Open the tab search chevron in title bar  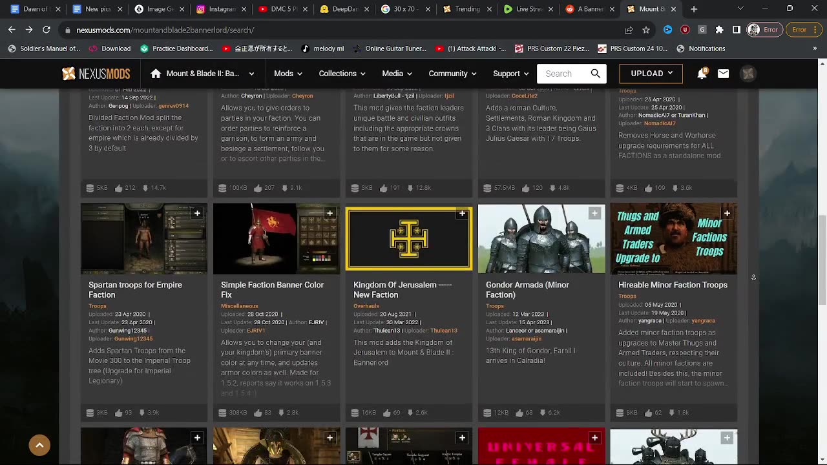click(740, 9)
